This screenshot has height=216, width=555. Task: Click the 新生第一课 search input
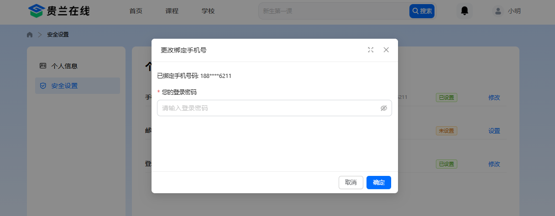tap(333, 11)
